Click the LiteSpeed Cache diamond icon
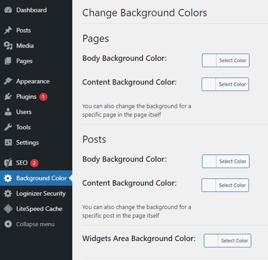 point(8,209)
